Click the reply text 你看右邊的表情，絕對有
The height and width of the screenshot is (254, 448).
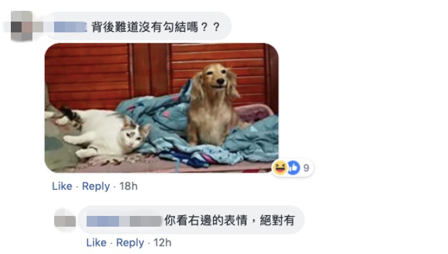point(230,220)
